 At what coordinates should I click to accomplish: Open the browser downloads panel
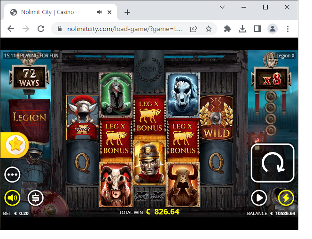tap(242, 29)
